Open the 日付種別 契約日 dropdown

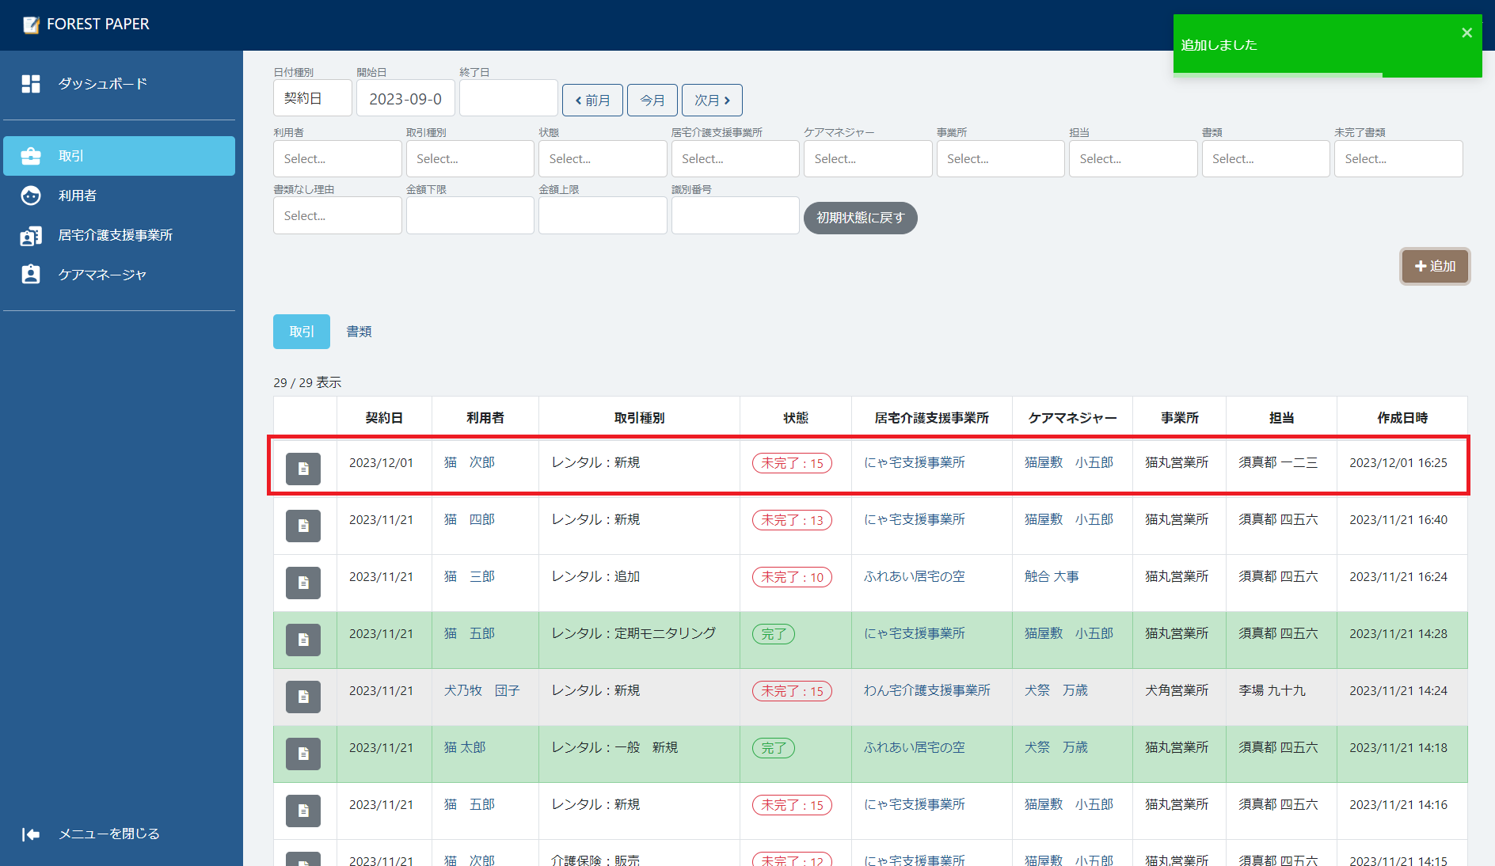coord(312,98)
